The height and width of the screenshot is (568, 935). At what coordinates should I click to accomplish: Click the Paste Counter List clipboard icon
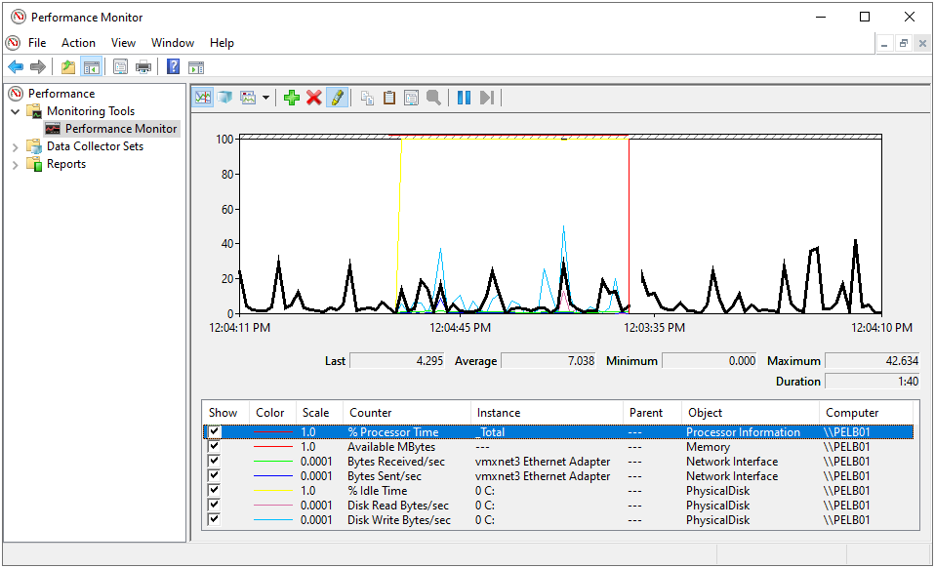pos(389,98)
